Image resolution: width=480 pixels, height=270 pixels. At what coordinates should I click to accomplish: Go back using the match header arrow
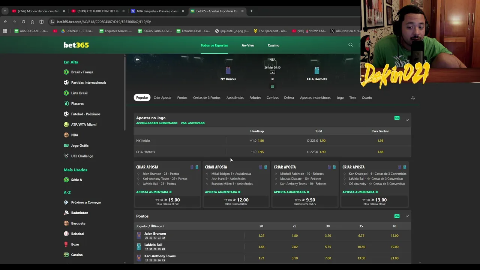pyautogui.click(x=137, y=59)
